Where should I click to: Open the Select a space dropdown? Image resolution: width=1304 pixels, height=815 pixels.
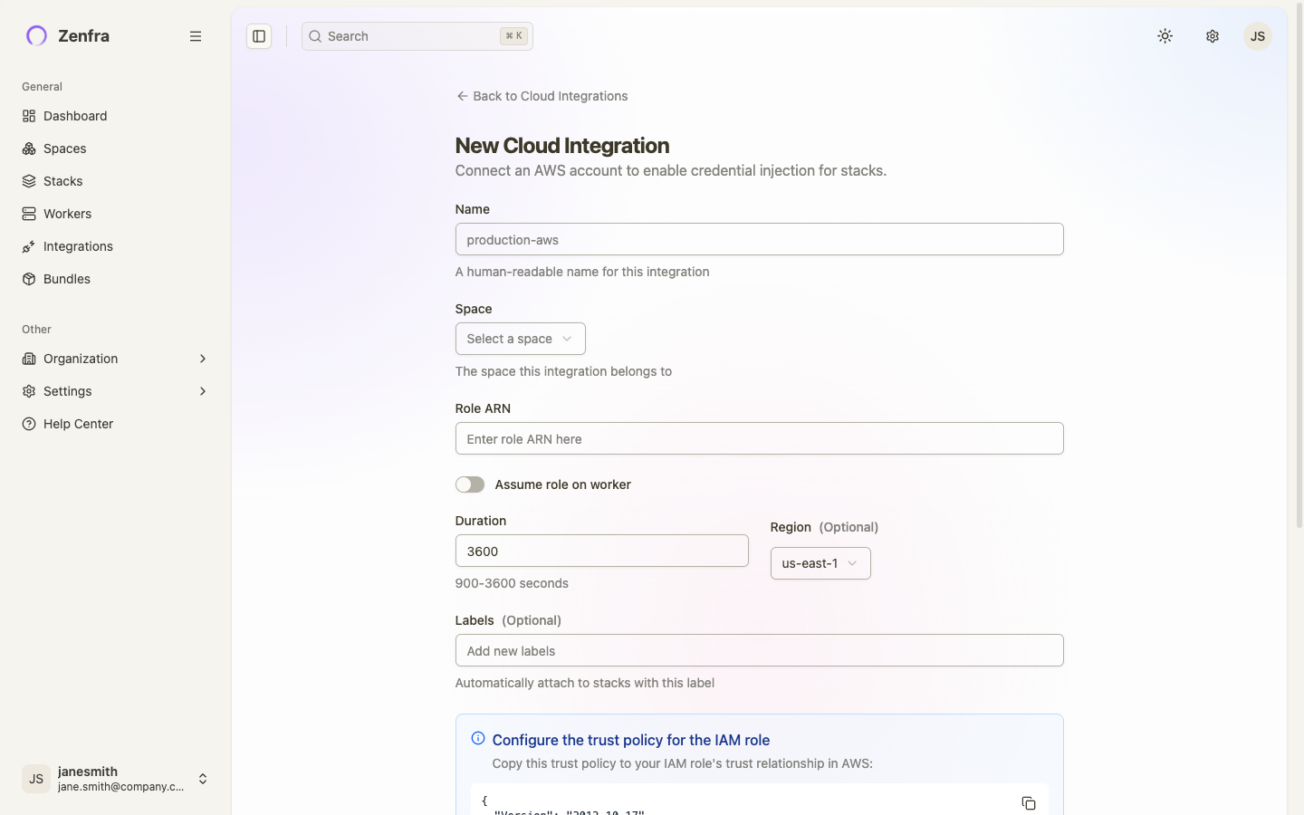point(520,339)
